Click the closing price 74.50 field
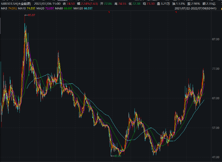 [x=68, y=4]
